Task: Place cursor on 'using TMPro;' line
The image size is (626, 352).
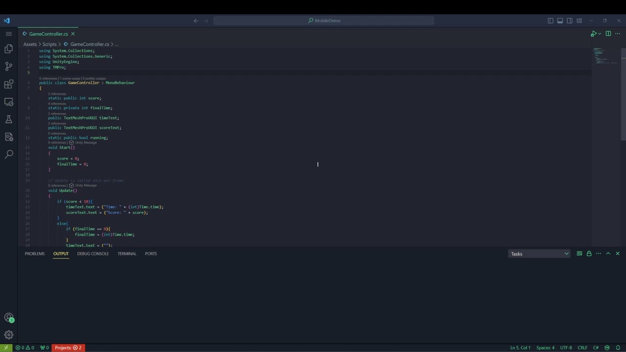Action: pyautogui.click(x=52, y=67)
